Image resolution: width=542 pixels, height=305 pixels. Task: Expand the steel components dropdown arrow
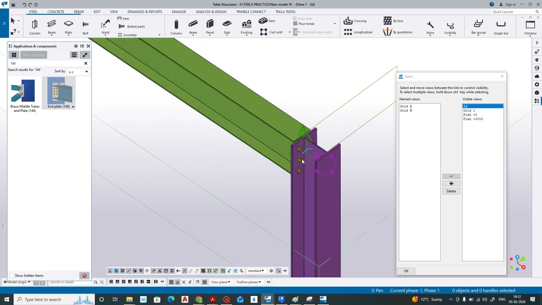(159, 35)
